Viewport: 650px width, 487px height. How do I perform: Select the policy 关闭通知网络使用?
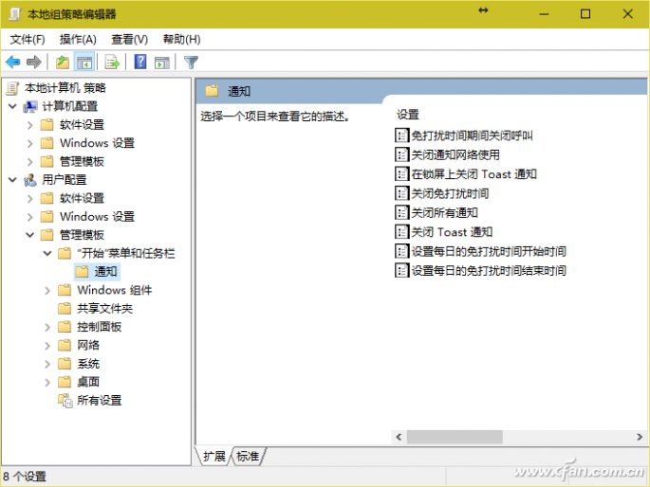pyautogui.click(x=455, y=154)
